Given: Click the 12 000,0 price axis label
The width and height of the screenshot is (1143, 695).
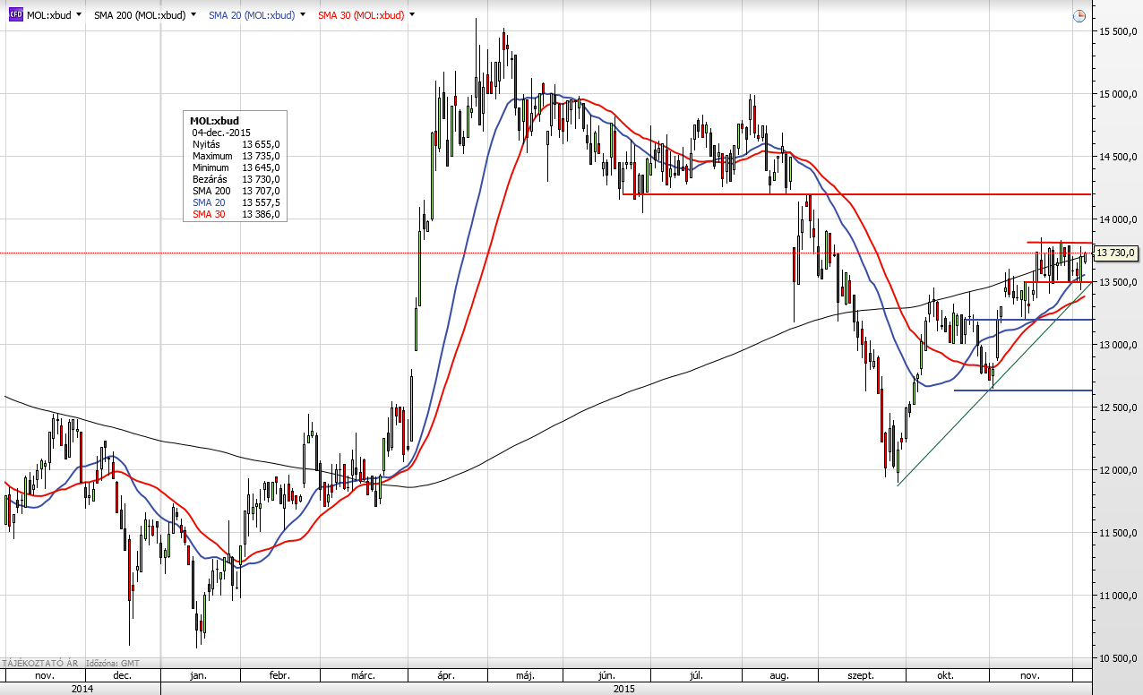Looking at the screenshot, I should point(1120,470).
